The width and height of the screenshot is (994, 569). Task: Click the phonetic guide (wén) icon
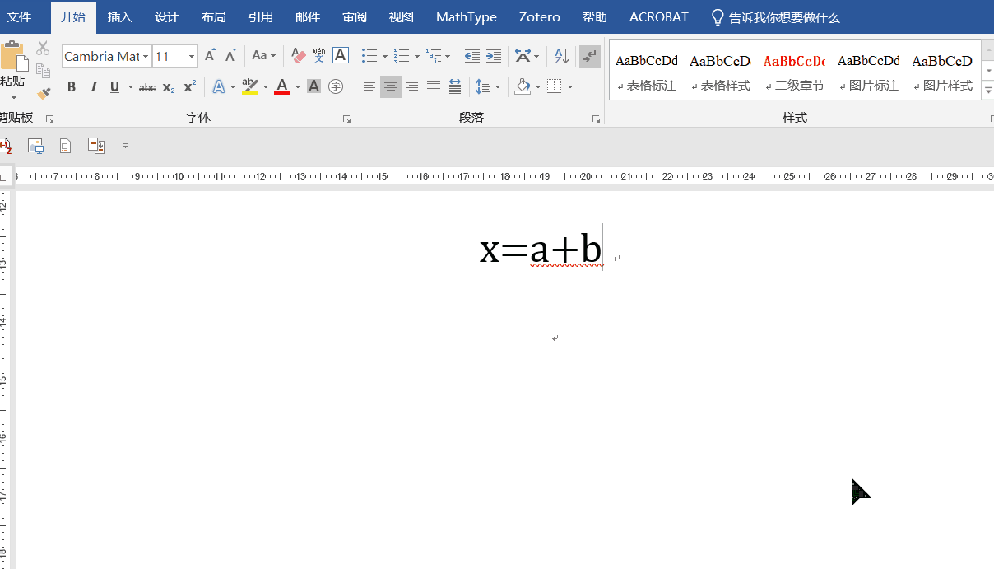[x=318, y=56]
